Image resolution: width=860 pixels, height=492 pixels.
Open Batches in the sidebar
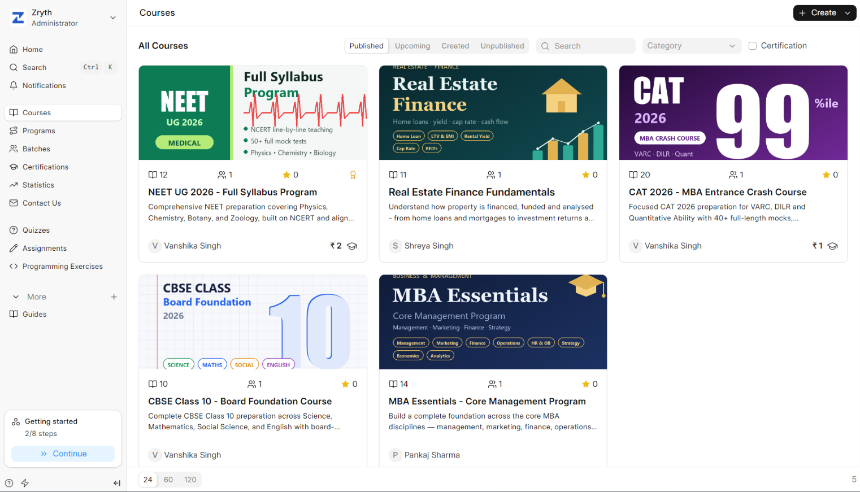[x=63, y=149]
